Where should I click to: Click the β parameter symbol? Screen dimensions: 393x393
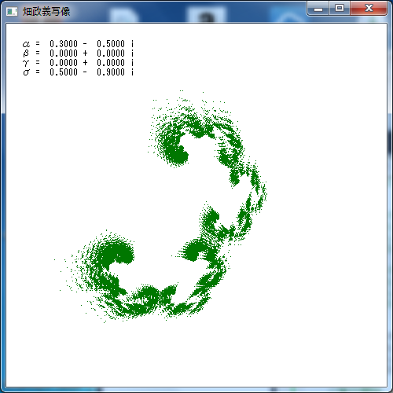[26, 53]
